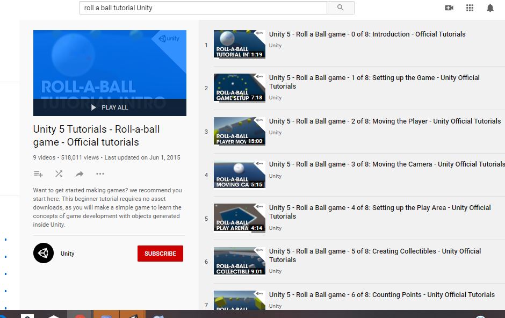Viewport: 505px width, 318px height.
Task: Shuffle the playlist with the shuffle icon
Action: pyautogui.click(x=59, y=174)
